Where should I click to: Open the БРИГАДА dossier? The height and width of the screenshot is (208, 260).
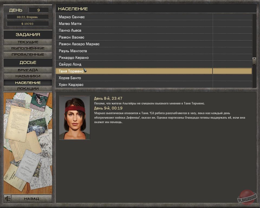[28, 70]
